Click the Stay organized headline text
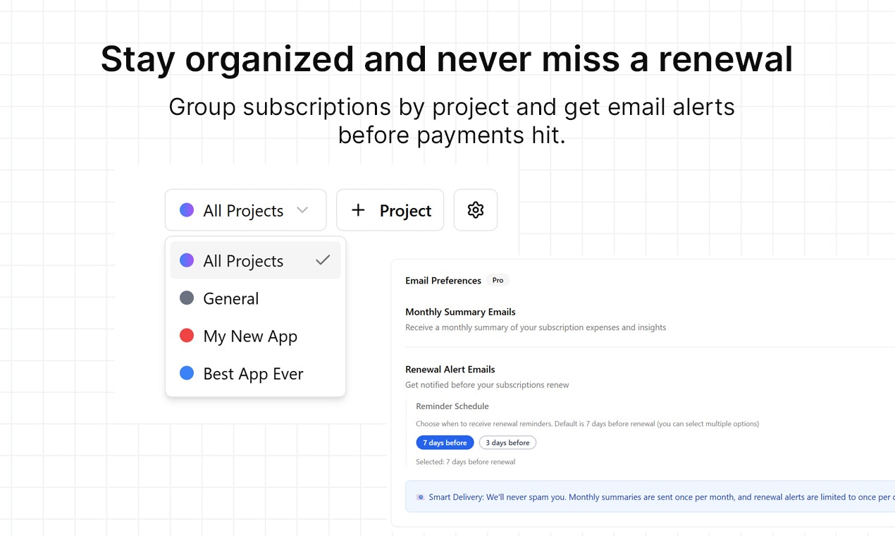The height and width of the screenshot is (536, 895). (447, 59)
